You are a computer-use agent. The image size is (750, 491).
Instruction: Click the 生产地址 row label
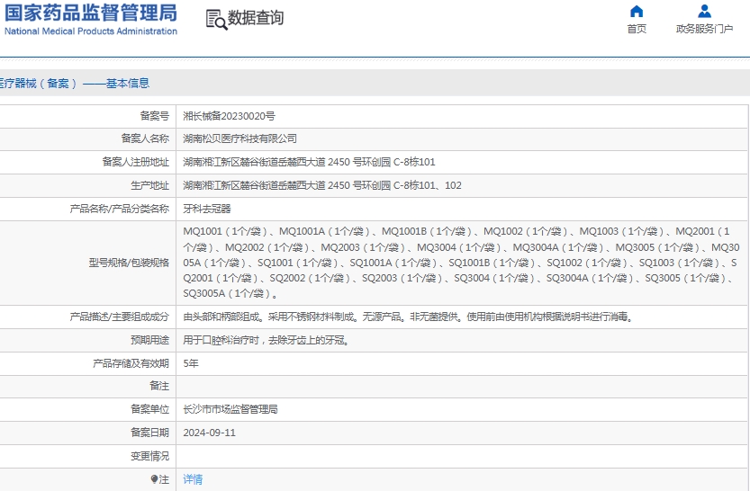coord(150,185)
